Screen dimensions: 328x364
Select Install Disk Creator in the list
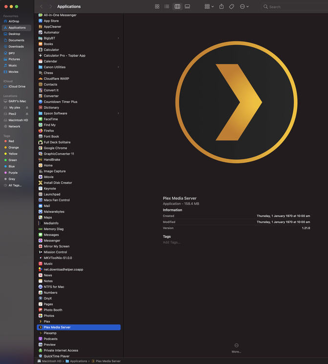click(79, 183)
